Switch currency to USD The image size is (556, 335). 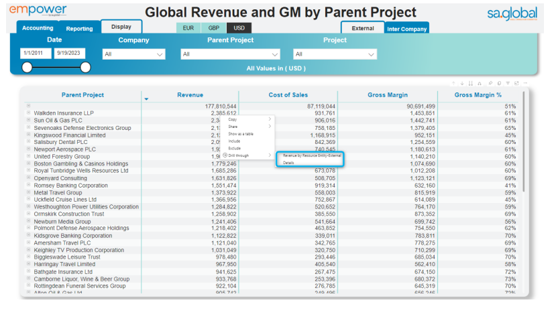pyautogui.click(x=239, y=28)
